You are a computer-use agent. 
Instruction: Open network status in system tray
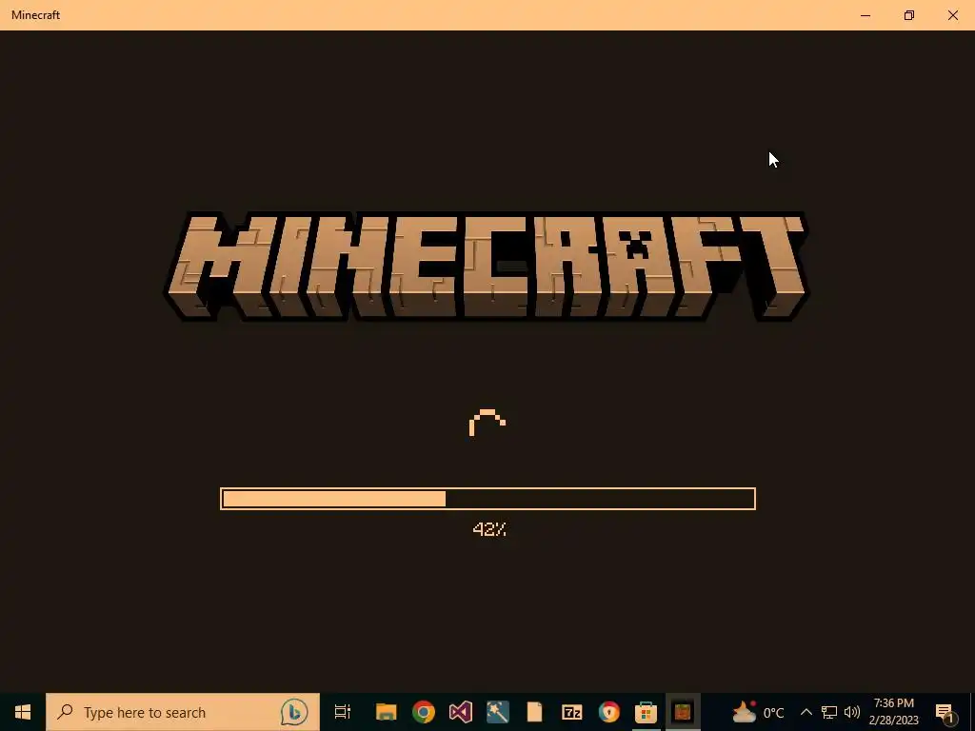coord(829,712)
